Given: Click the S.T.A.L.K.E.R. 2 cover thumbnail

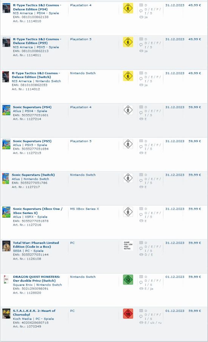Looking at the screenshot, I should pos(6,314).
